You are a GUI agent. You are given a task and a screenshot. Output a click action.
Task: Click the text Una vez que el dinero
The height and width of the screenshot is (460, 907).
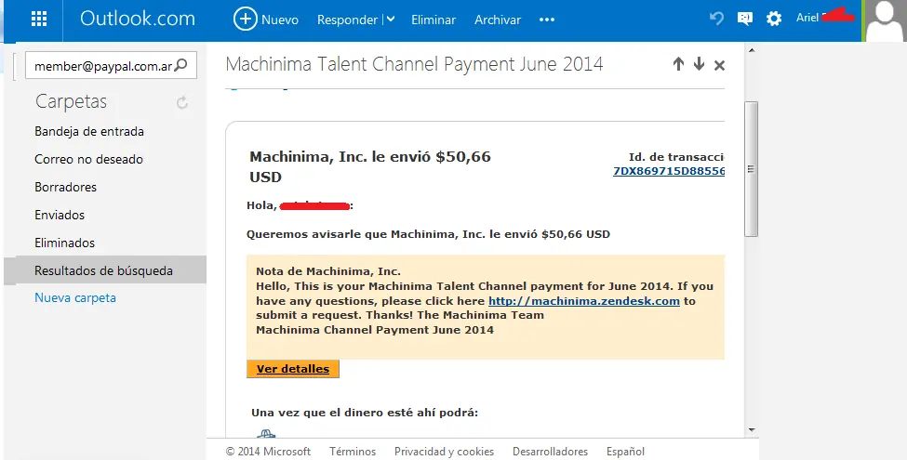coord(365,413)
